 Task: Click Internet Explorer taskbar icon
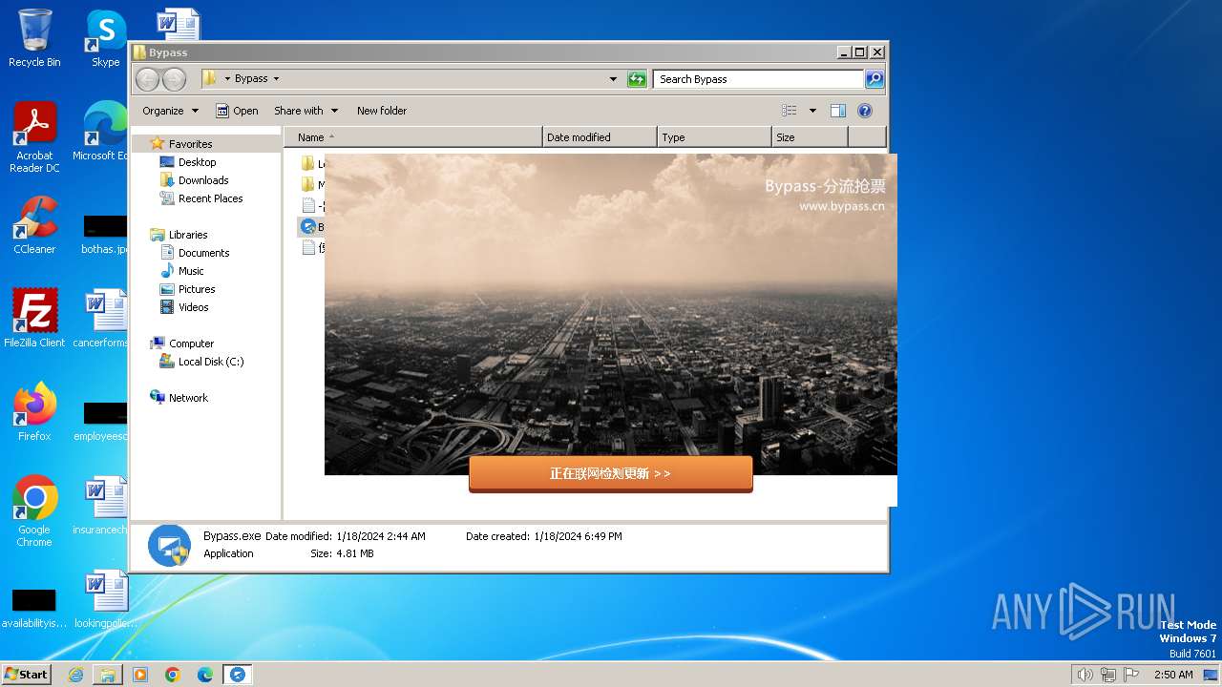pyautogui.click(x=75, y=675)
